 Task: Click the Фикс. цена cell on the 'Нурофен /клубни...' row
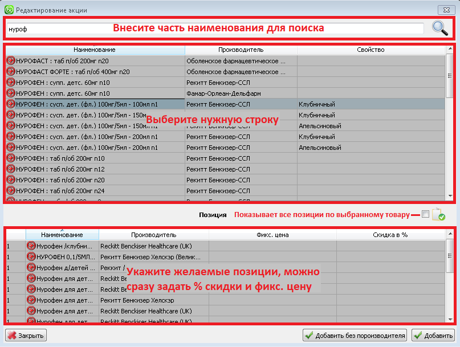272,246
